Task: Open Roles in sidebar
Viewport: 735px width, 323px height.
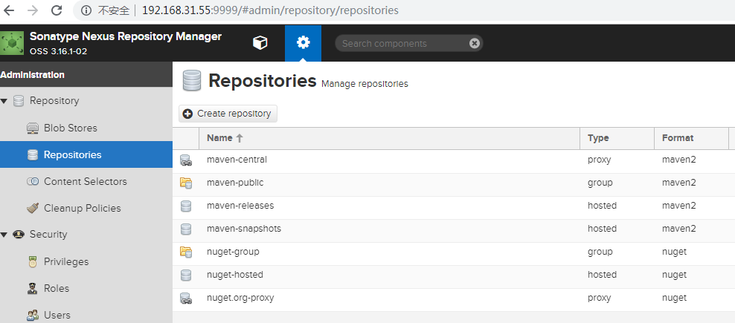Action: tap(57, 288)
